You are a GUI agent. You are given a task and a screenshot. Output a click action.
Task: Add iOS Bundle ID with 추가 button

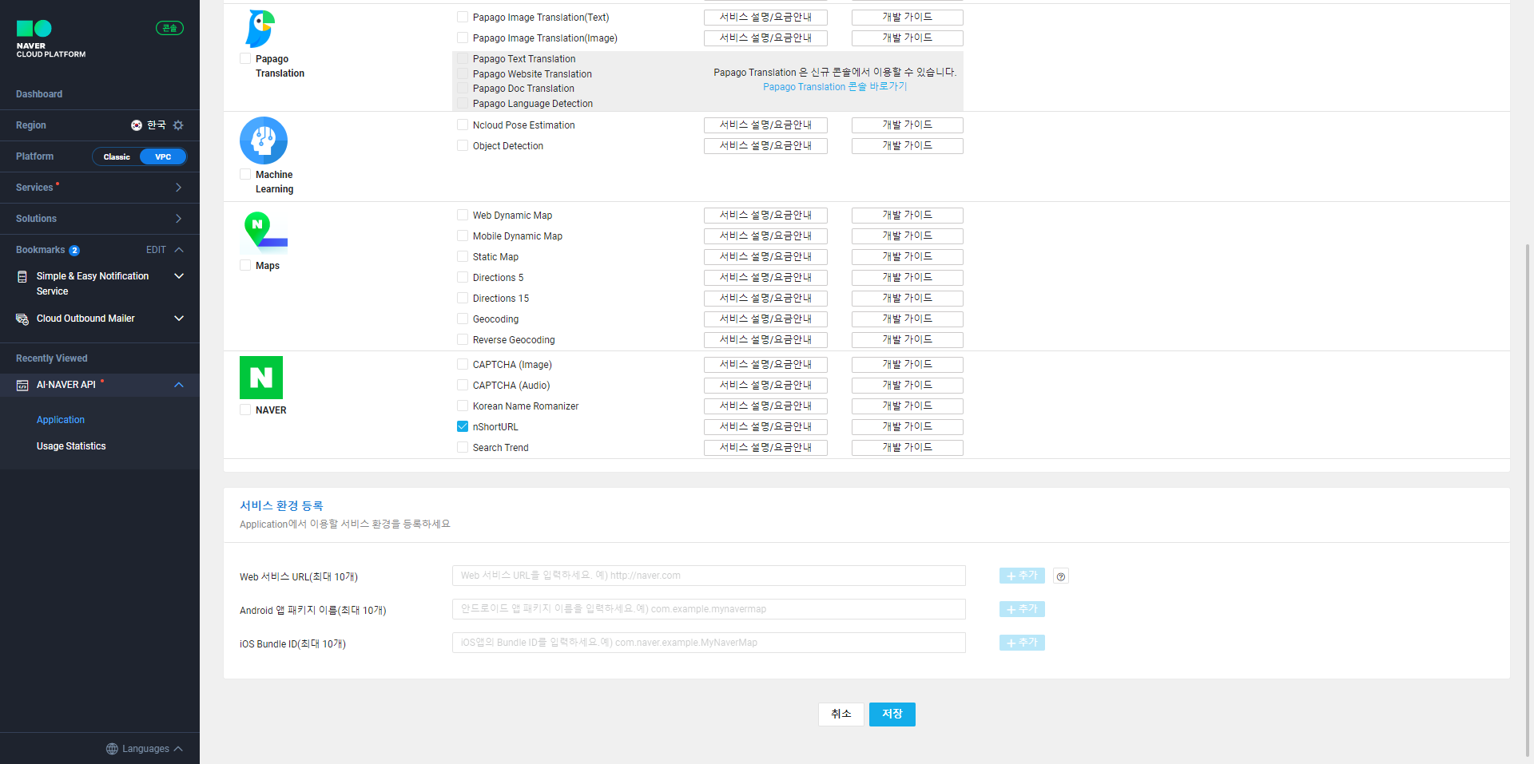click(1022, 643)
